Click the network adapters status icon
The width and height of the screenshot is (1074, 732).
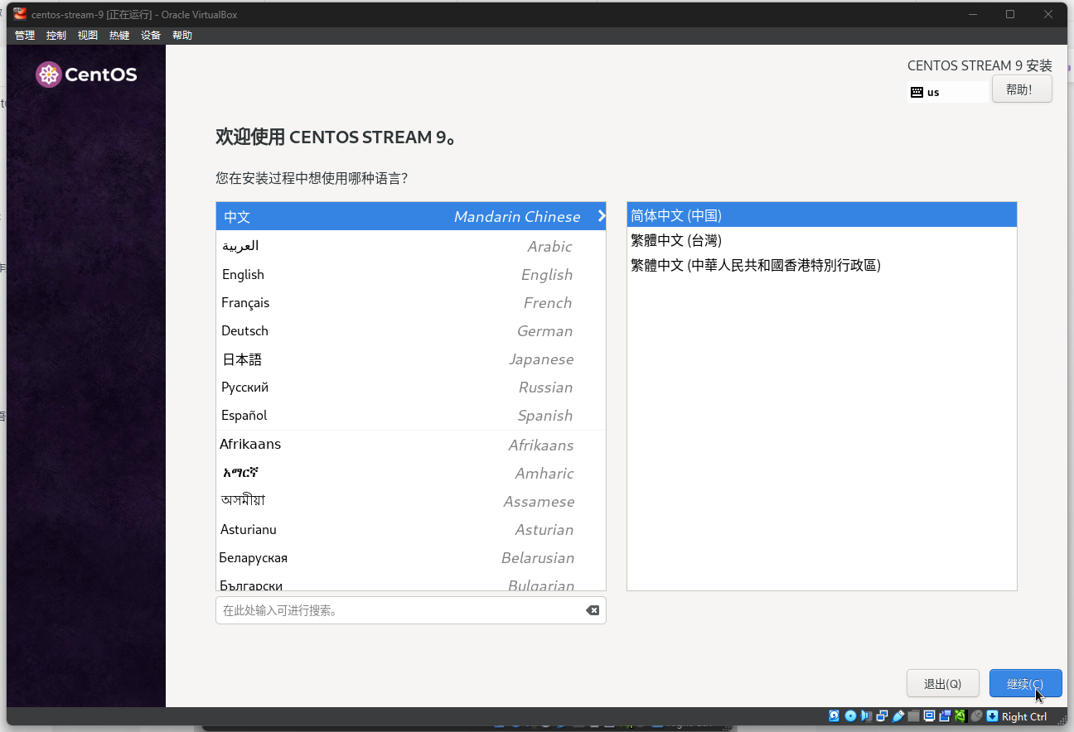tap(882, 716)
